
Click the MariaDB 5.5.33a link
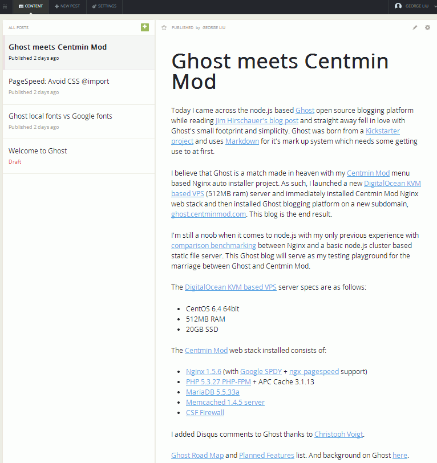pyautogui.click(x=212, y=392)
